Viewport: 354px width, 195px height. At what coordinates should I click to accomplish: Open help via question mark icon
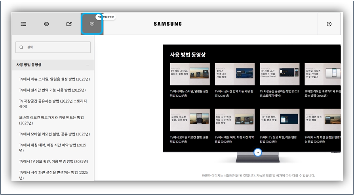tap(329, 24)
